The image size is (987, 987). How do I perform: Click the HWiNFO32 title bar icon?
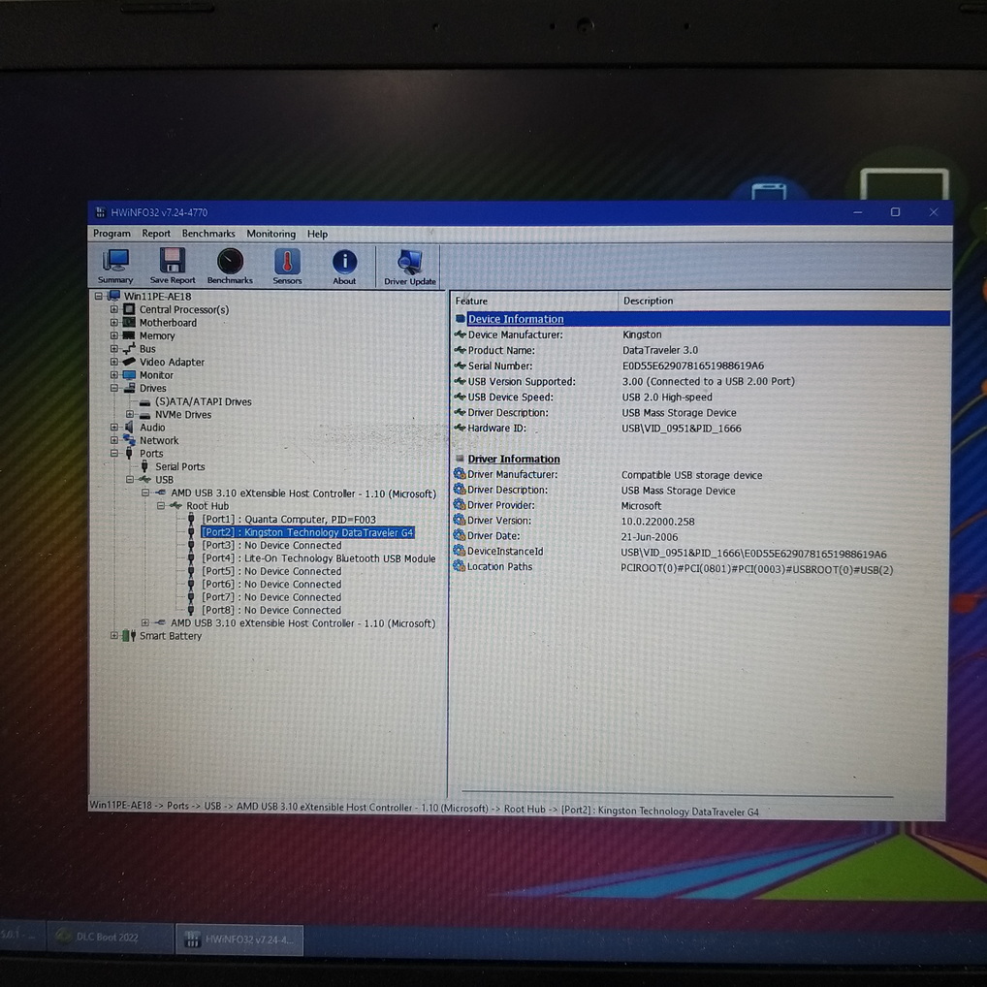100,212
